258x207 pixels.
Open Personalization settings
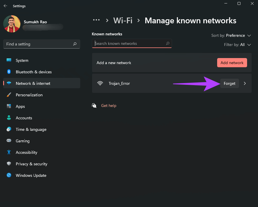(42, 95)
